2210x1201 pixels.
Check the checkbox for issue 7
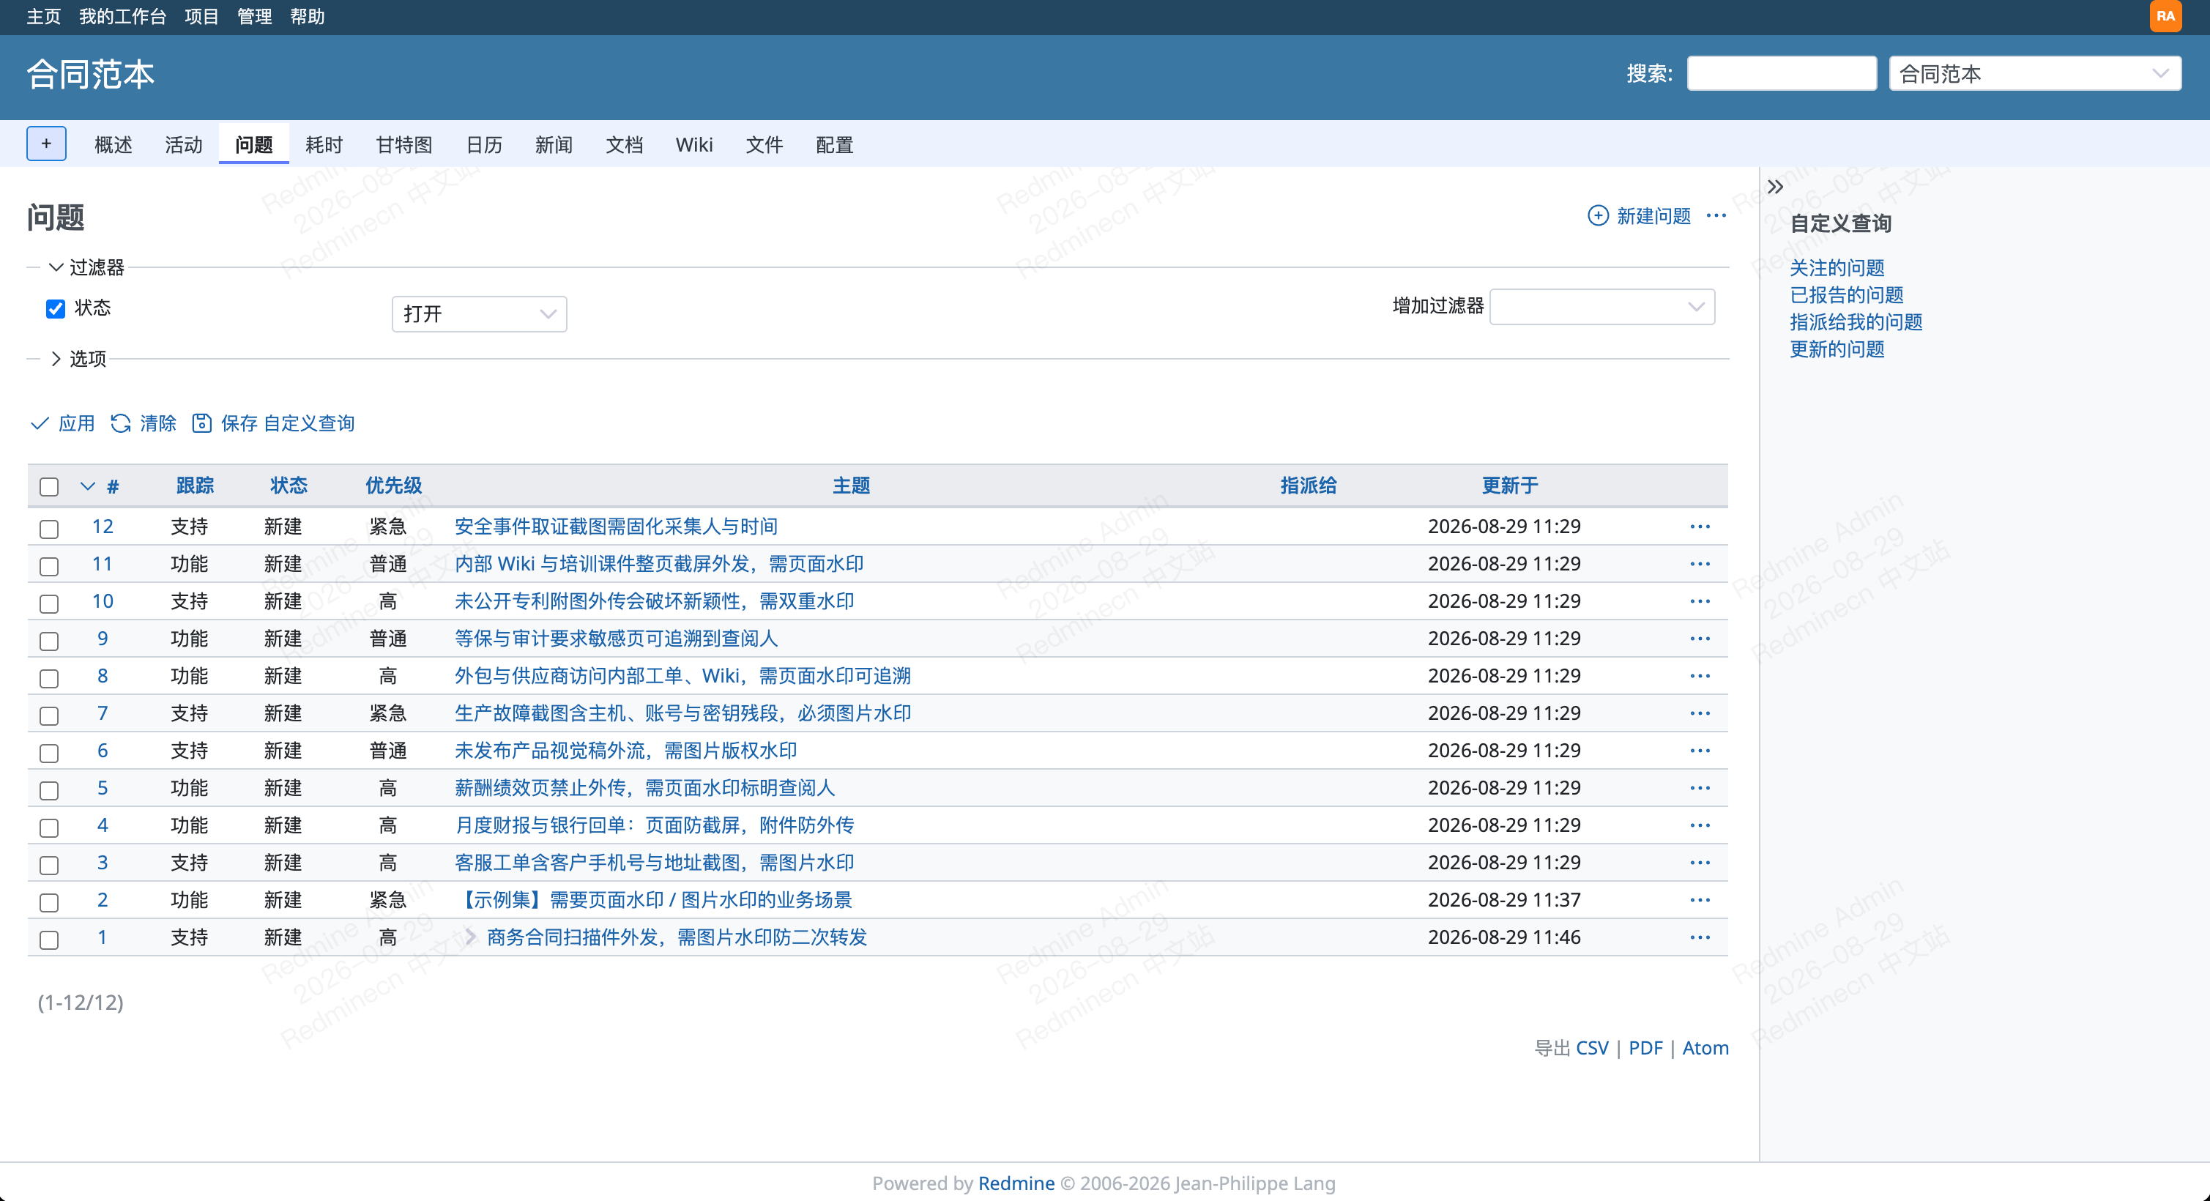click(x=49, y=715)
